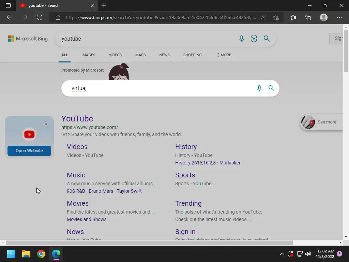Screen dimensions: 349x262
Task: Click the Open Website button
Action: pyautogui.click(x=29, y=150)
